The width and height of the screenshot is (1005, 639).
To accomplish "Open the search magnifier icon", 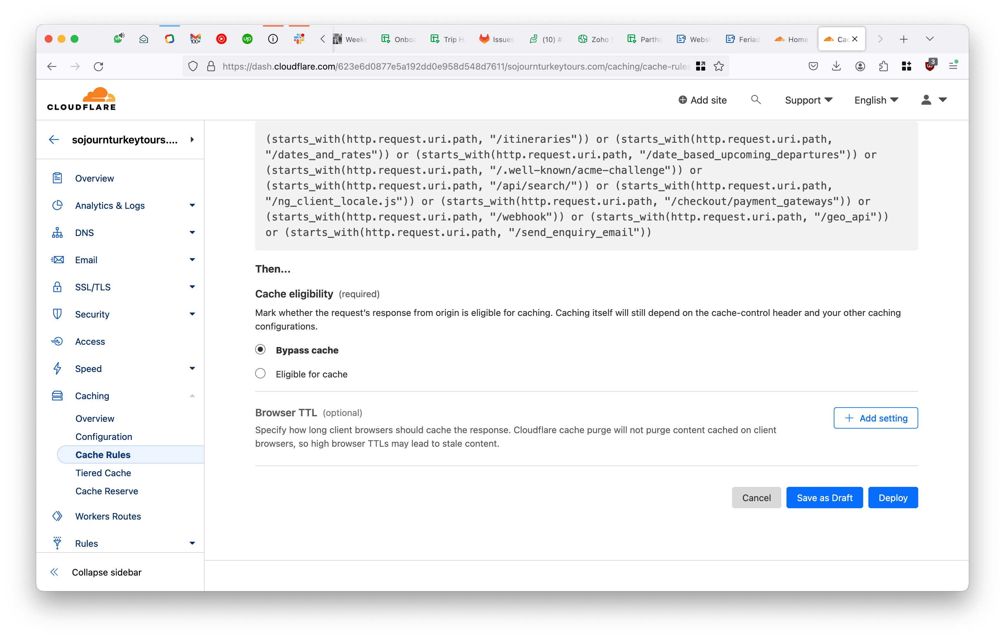I will [755, 100].
